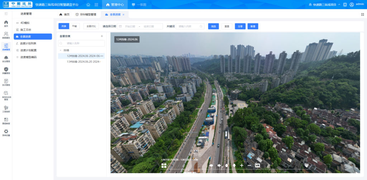
Task: Click the 开始日期 start date field
Action: pos(130,26)
